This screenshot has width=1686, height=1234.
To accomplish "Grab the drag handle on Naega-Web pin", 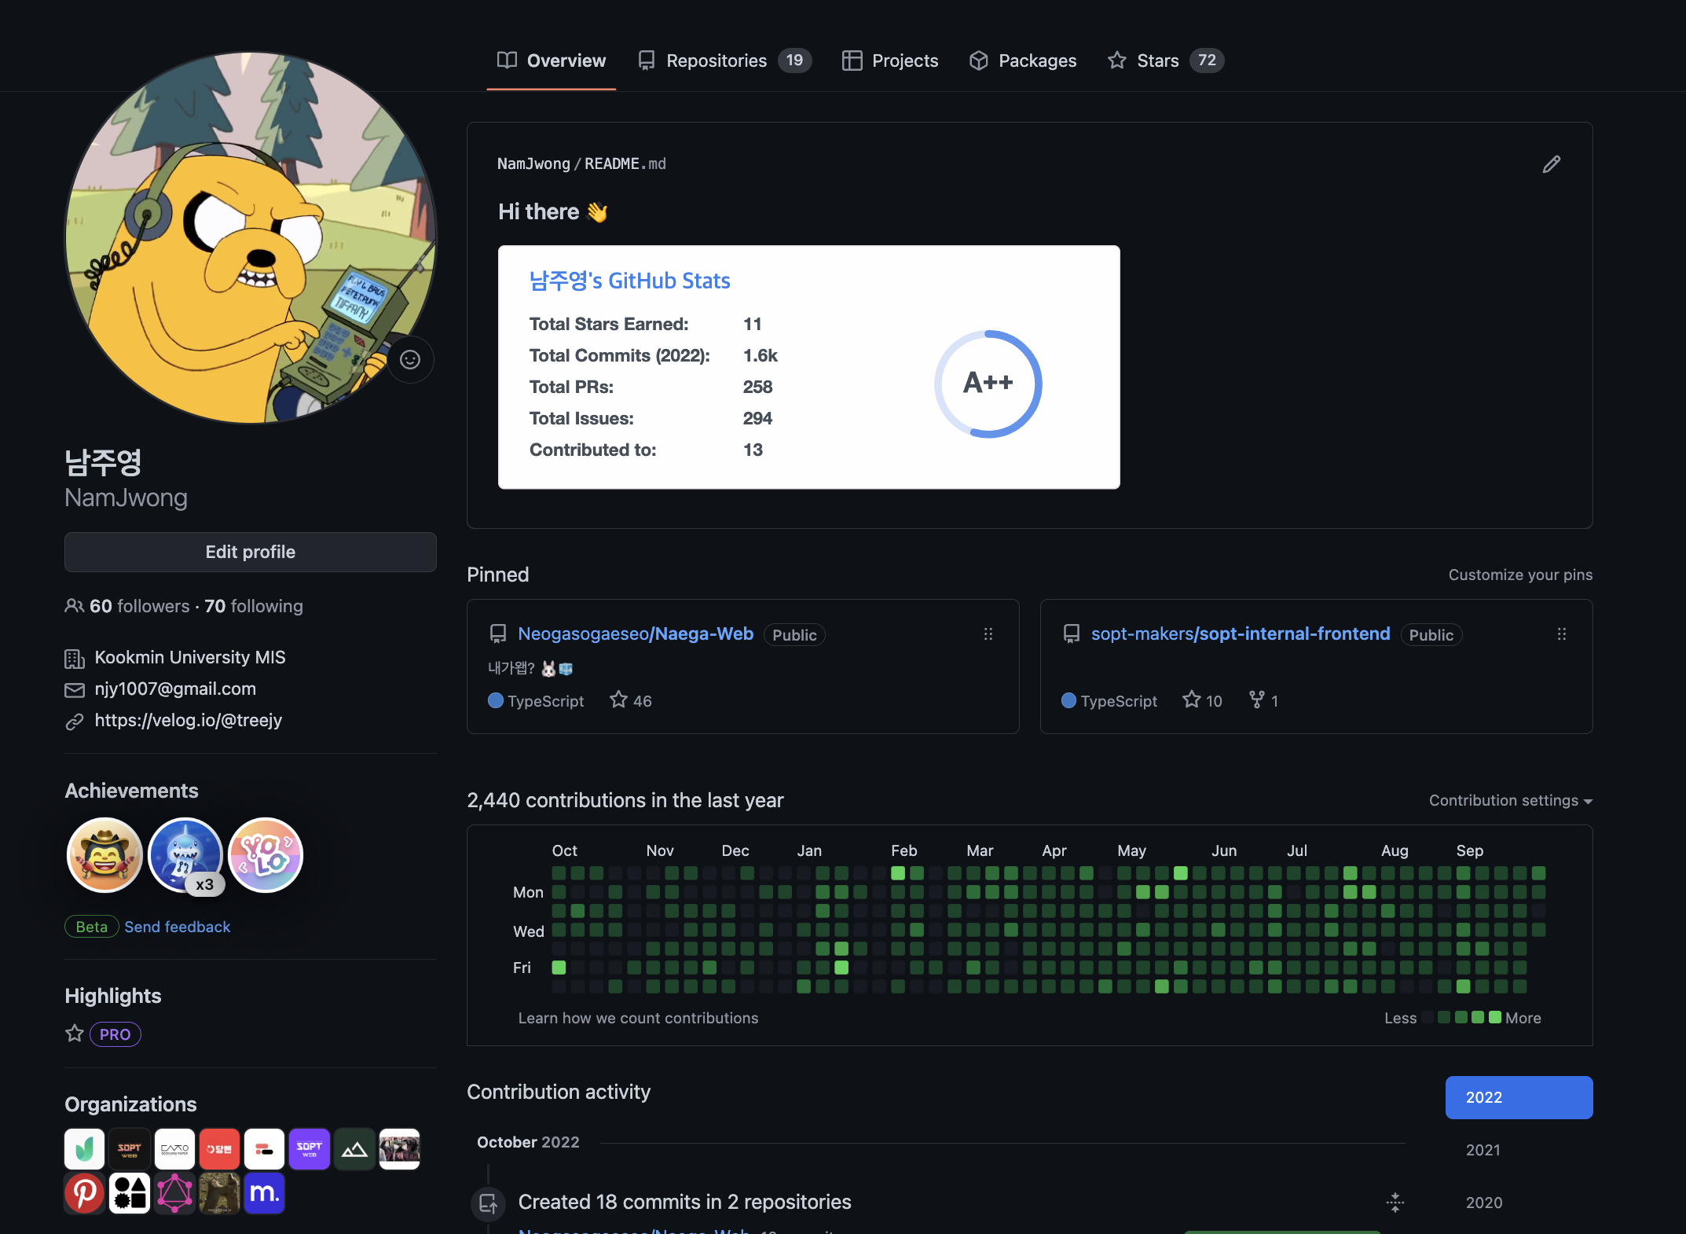I will 988,634.
